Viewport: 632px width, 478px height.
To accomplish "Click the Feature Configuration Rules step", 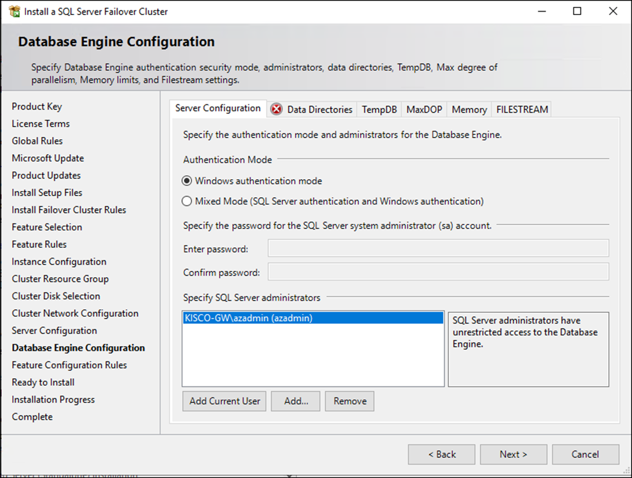I will tap(70, 365).
